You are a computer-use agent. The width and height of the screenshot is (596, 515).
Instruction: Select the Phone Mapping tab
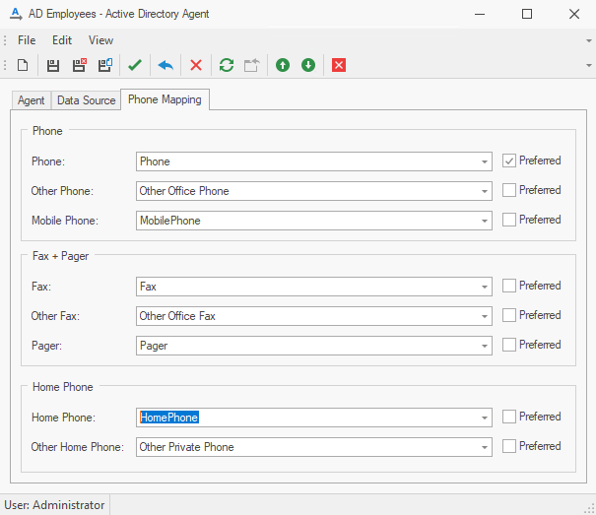[x=165, y=99]
